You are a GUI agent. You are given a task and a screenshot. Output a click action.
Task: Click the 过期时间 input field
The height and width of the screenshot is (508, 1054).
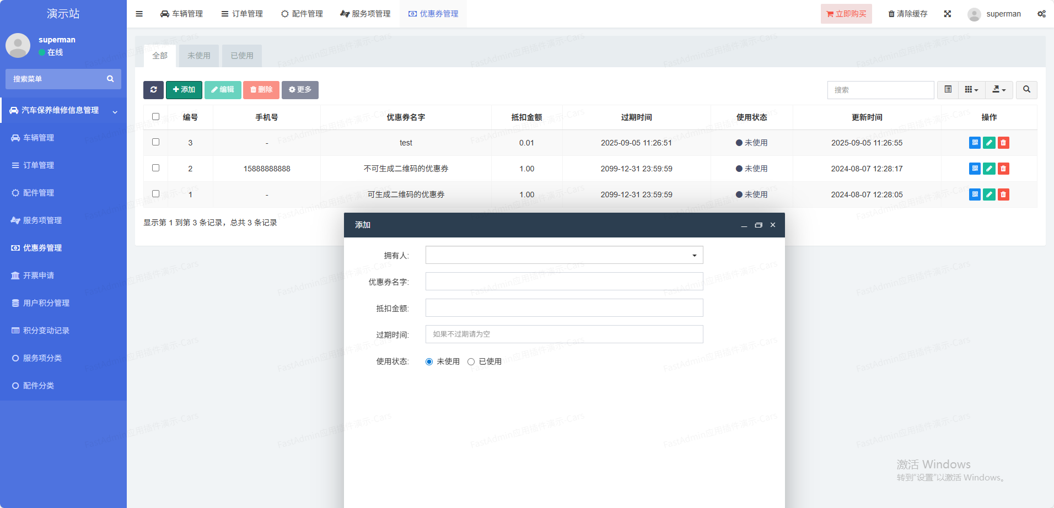564,334
